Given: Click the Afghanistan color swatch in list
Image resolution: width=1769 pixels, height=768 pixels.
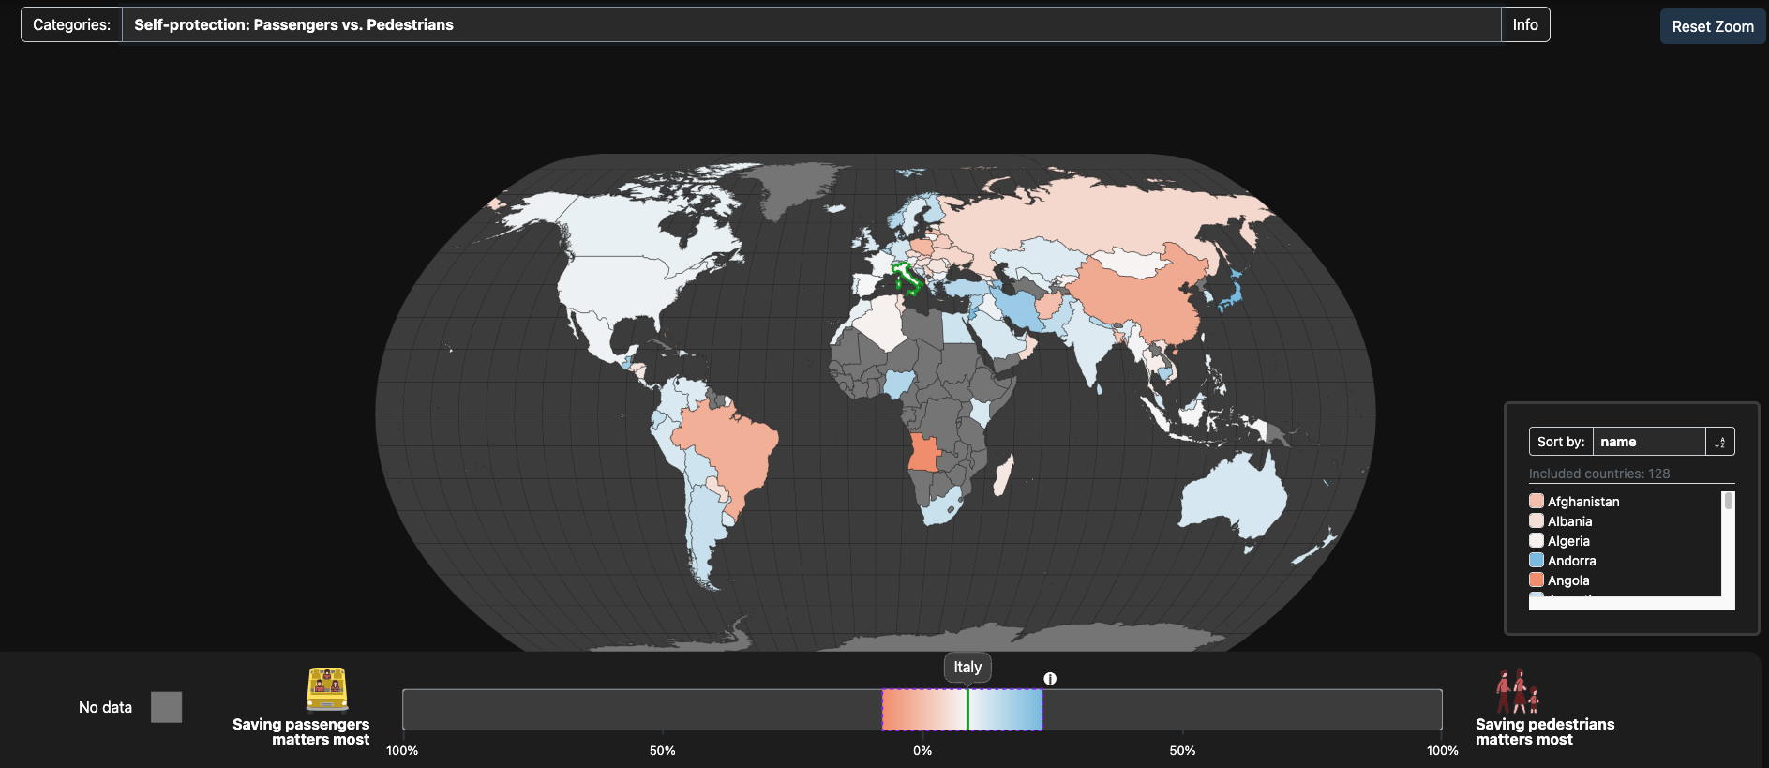Looking at the screenshot, I should [1537, 502].
